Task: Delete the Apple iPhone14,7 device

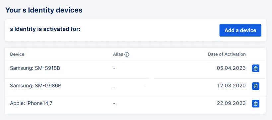Action: coord(255,104)
